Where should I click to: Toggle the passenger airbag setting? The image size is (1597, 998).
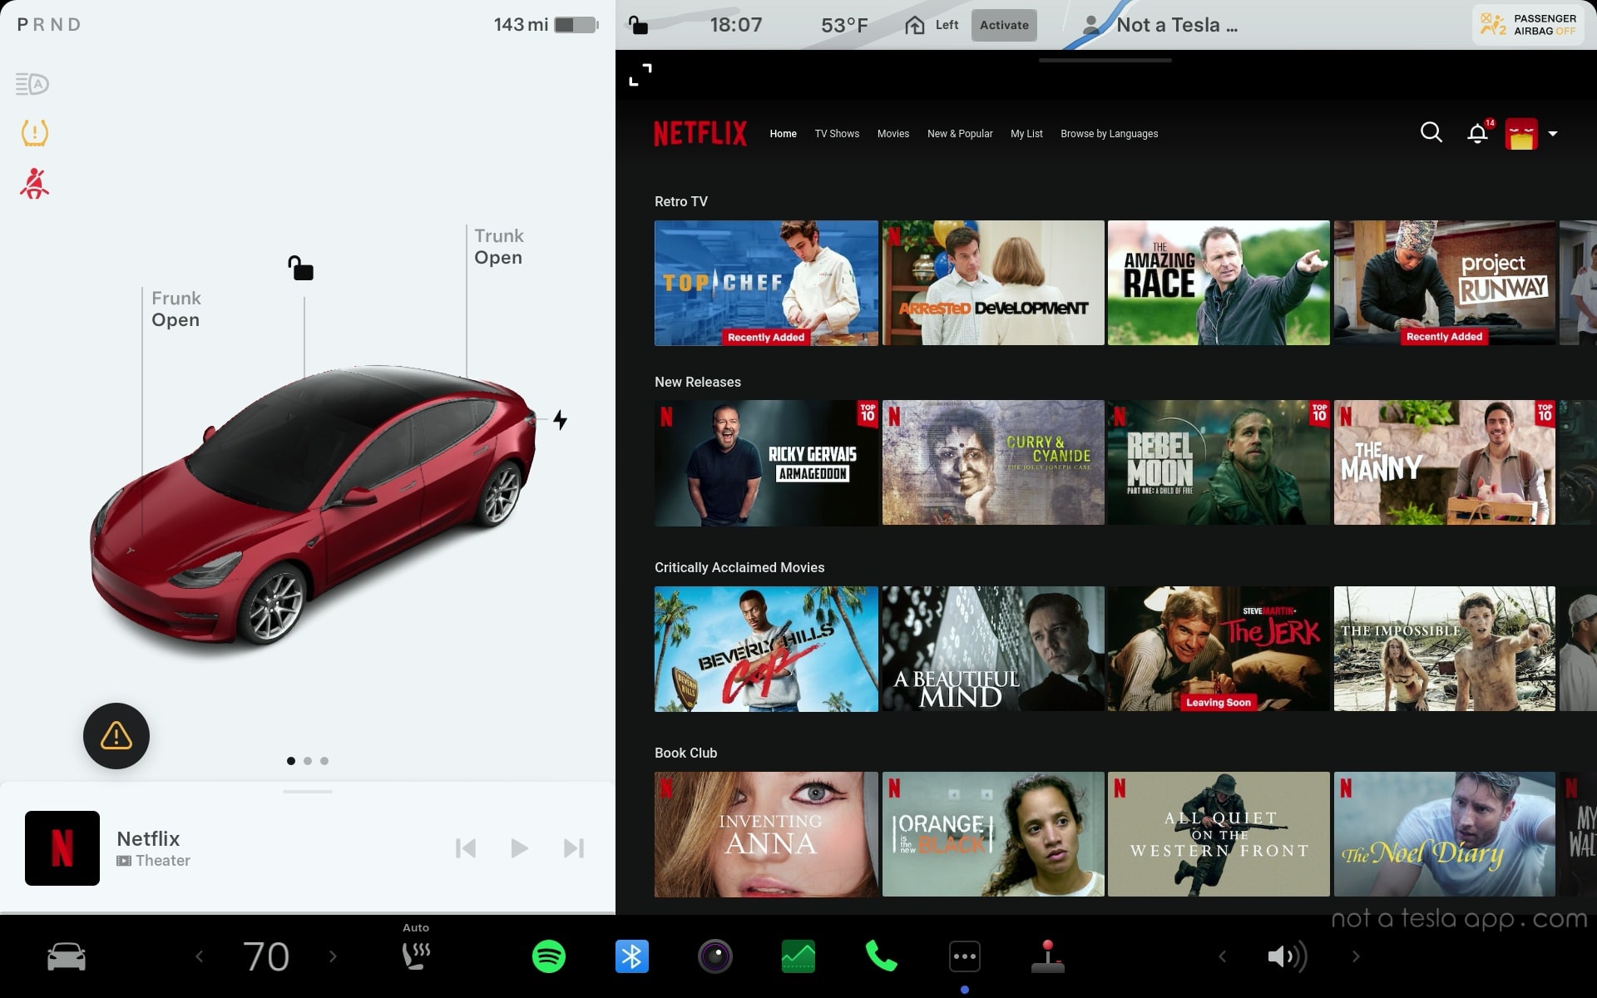tap(1528, 24)
